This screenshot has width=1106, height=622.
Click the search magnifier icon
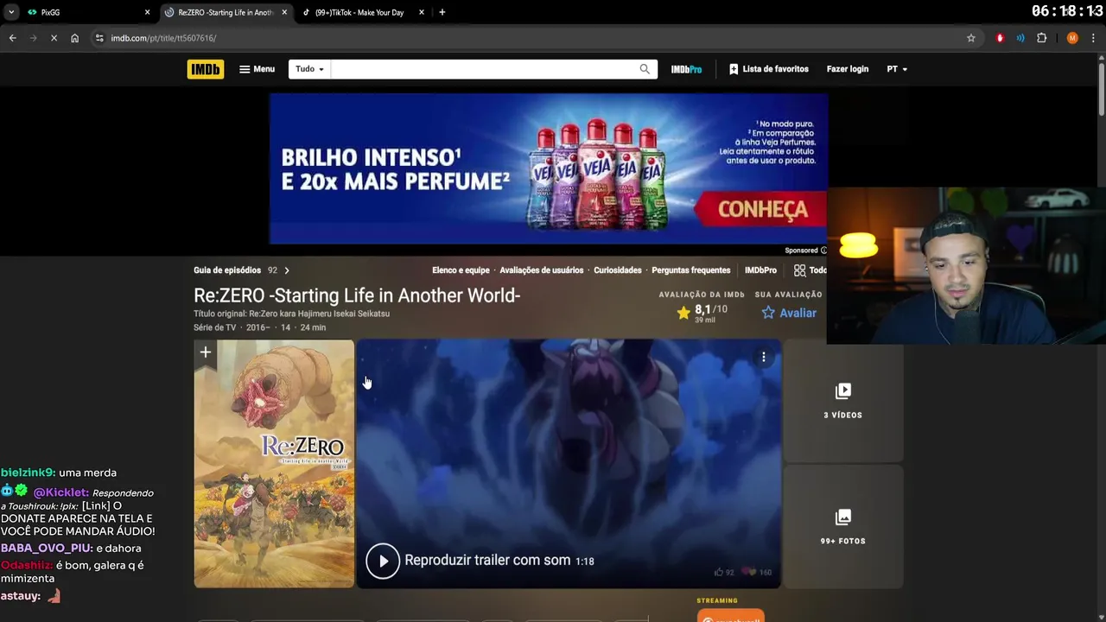(645, 69)
